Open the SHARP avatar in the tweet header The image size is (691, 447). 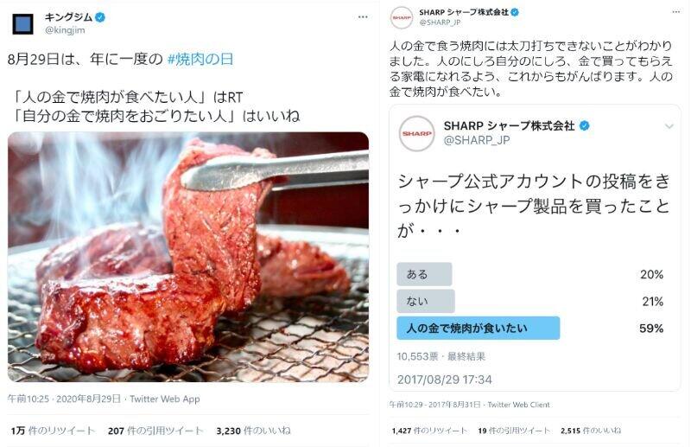tap(402, 17)
